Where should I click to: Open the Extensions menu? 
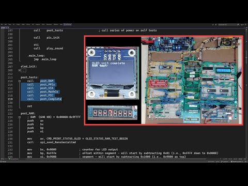coord(49,24)
